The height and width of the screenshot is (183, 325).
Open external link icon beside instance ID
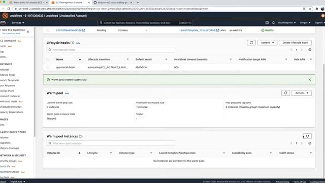click(x=83, y=30)
